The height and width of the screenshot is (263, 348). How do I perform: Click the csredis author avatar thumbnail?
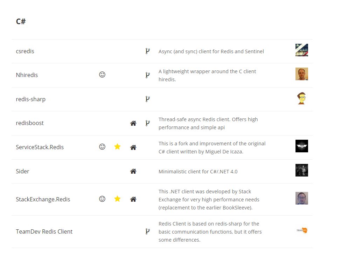(301, 50)
